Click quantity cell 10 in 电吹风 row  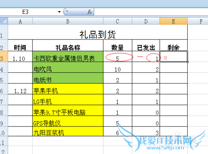[118, 67]
